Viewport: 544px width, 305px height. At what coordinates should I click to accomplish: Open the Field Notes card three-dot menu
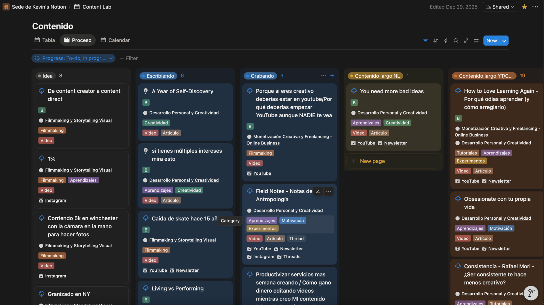[x=328, y=191]
